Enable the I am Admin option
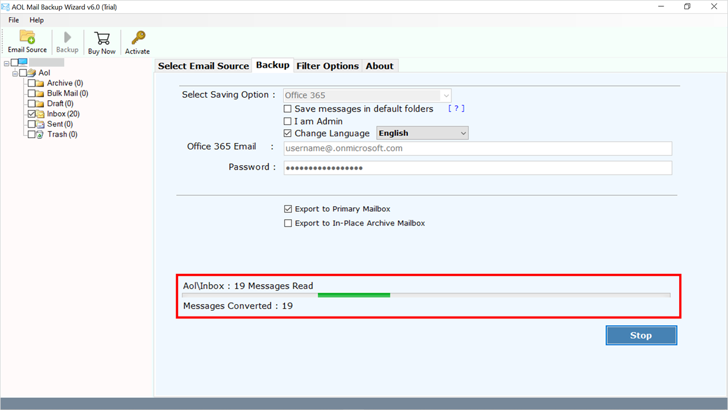 (x=288, y=121)
